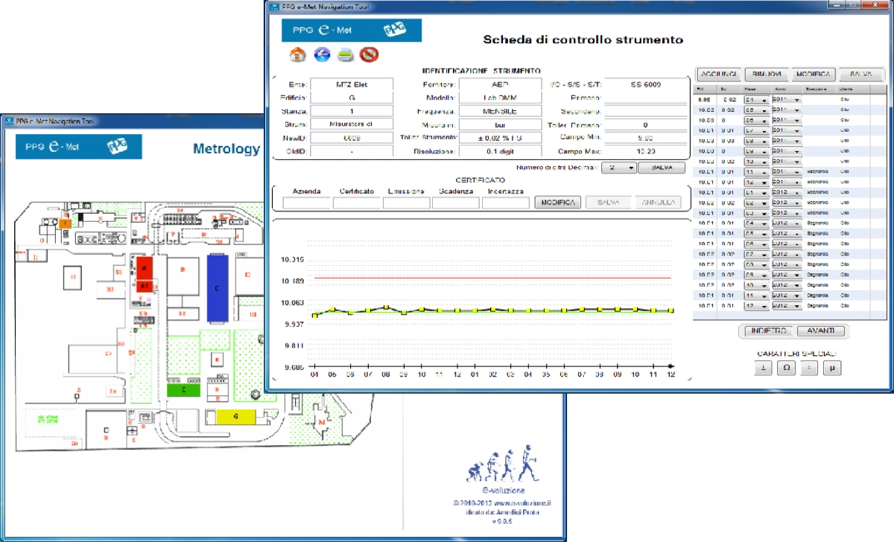Screen dimensions: 894x542
Task: Click the Incertezza input field
Action: pos(505,203)
